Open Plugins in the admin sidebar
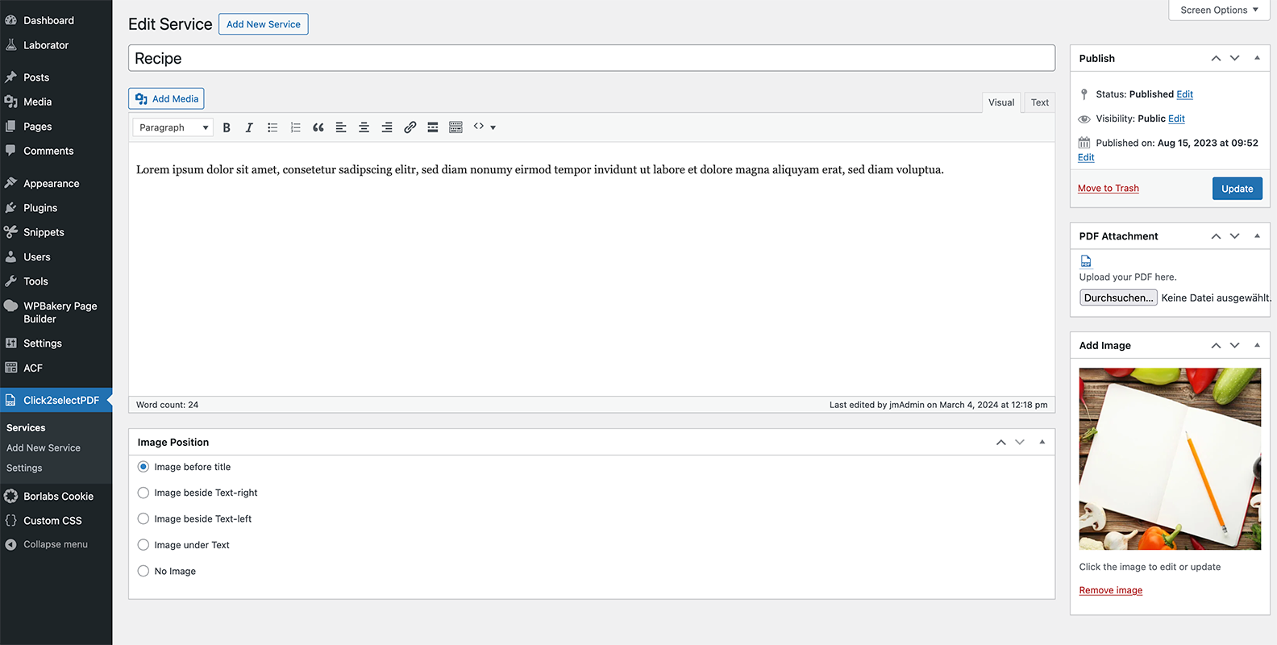The image size is (1277, 645). [40, 208]
